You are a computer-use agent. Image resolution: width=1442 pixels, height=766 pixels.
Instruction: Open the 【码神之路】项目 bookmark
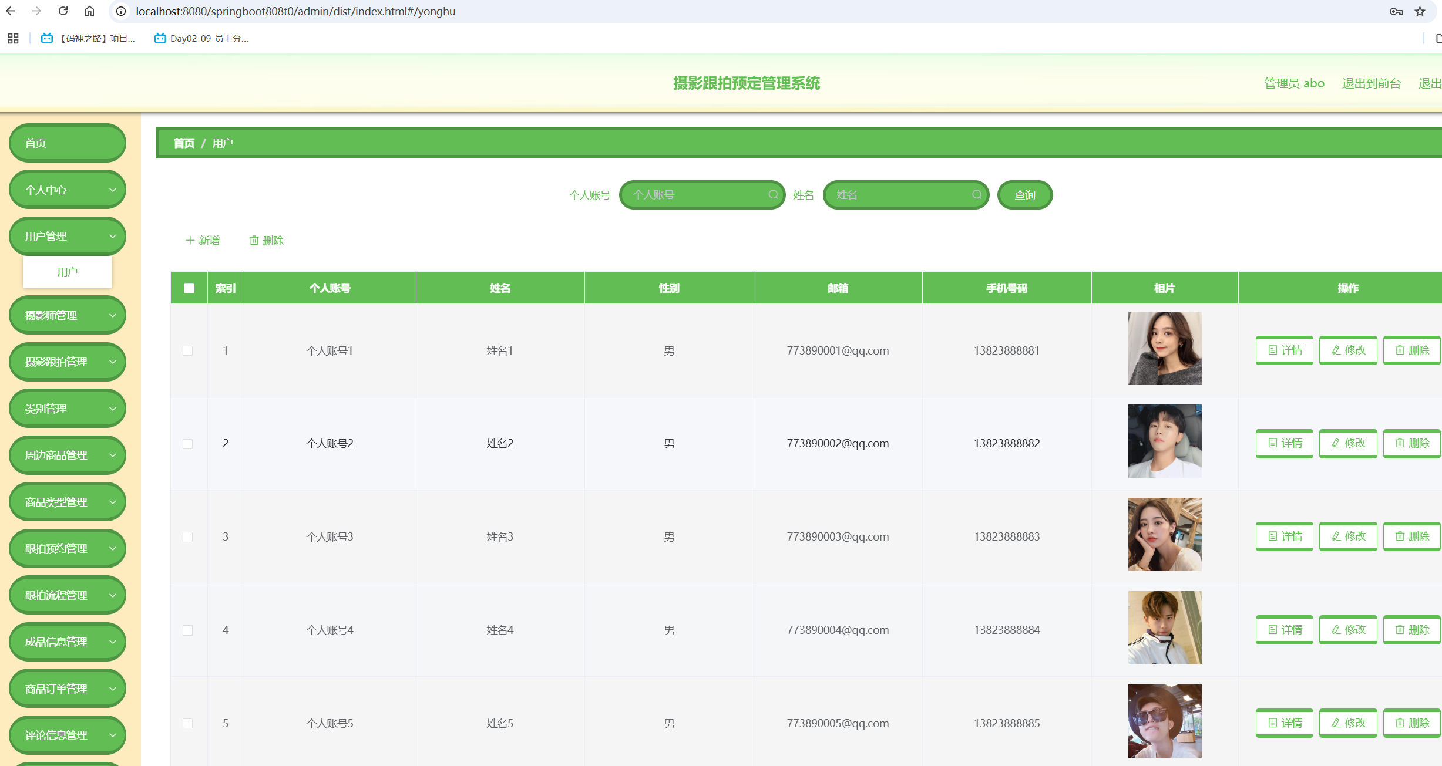[88, 38]
